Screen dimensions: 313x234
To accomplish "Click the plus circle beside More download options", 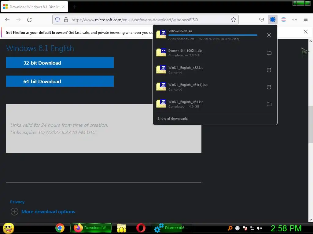I will [x=14, y=211].
